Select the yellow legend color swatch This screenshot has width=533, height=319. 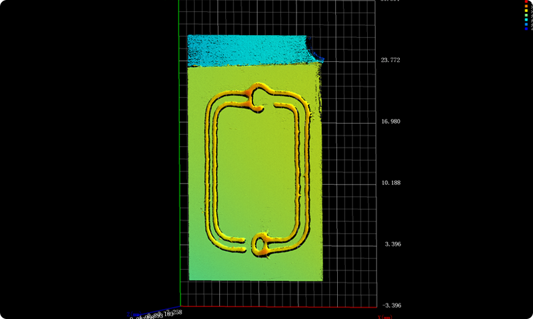(x=526, y=11)
